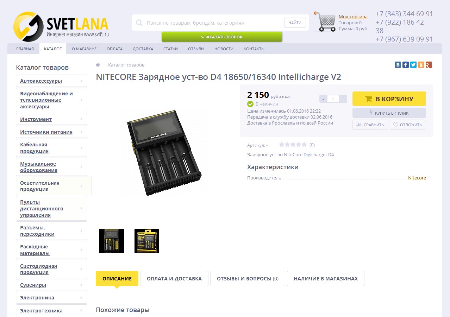Open Электротехника category

(x=51, y=311)
